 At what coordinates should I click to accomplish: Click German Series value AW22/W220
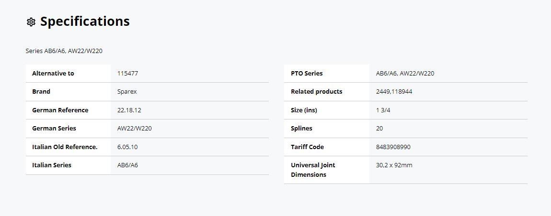[x=135, y=129]
